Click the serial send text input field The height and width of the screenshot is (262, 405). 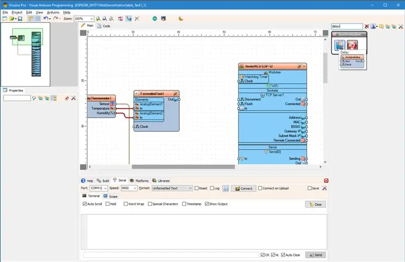(x=171, y=255)
